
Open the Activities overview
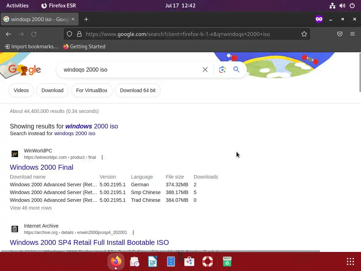click(17, 6)
